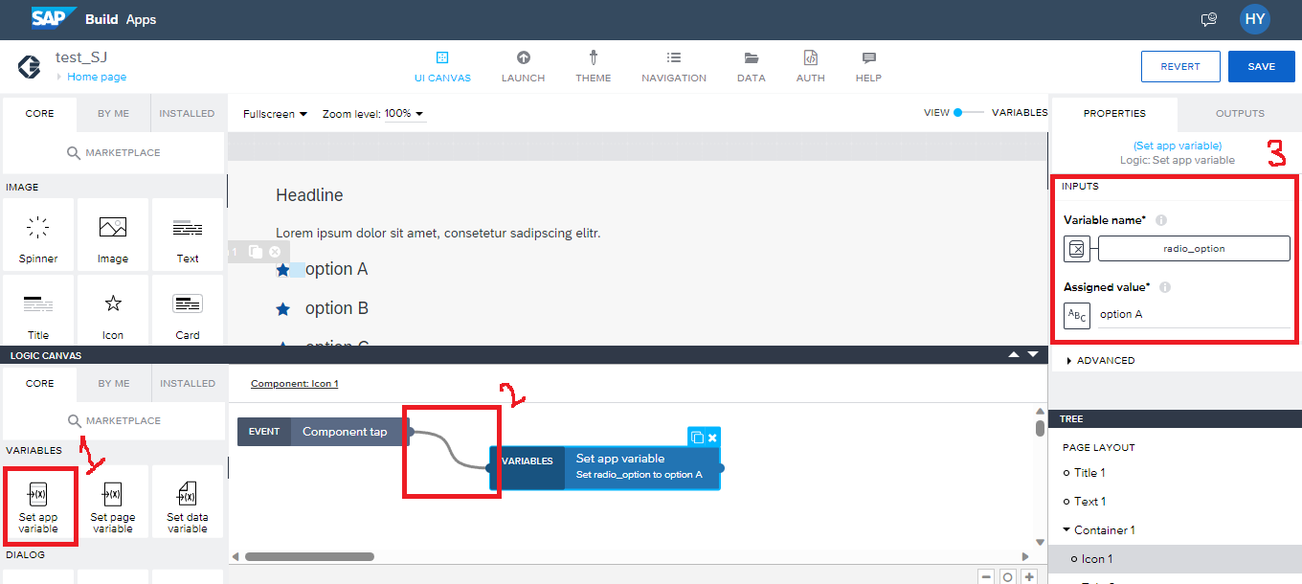This screenshot has height=584, width=1302.
Task: Switch to logic canvas CORE tab
Action: pyautogui.click(x=39, y=384)
